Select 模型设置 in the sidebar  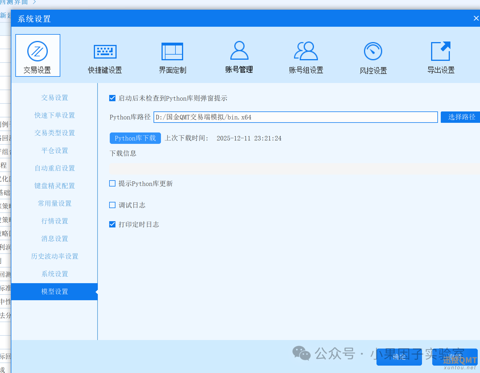(x=55, y=291)
